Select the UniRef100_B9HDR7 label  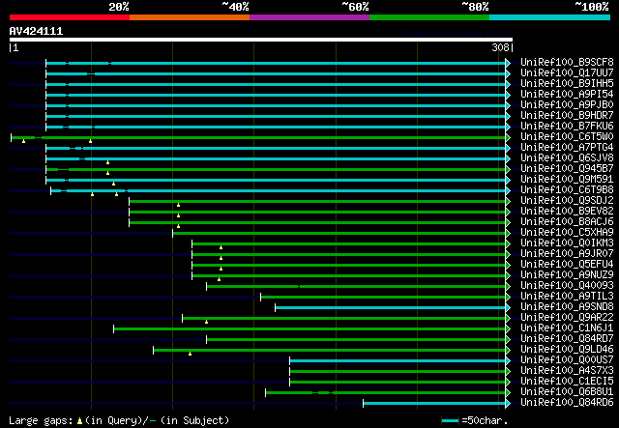(567, 115)
